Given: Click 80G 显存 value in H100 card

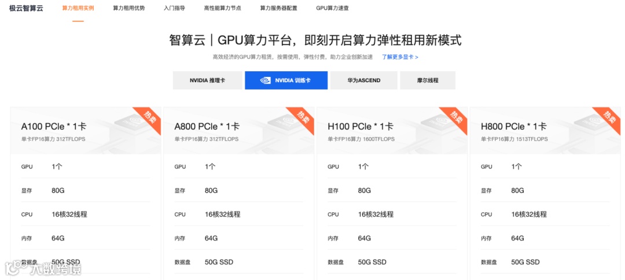Looking at the screenshot, I should point(365,190).
